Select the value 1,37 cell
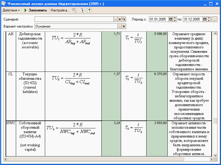Screen dimensions: 221x165 [111, 96]
